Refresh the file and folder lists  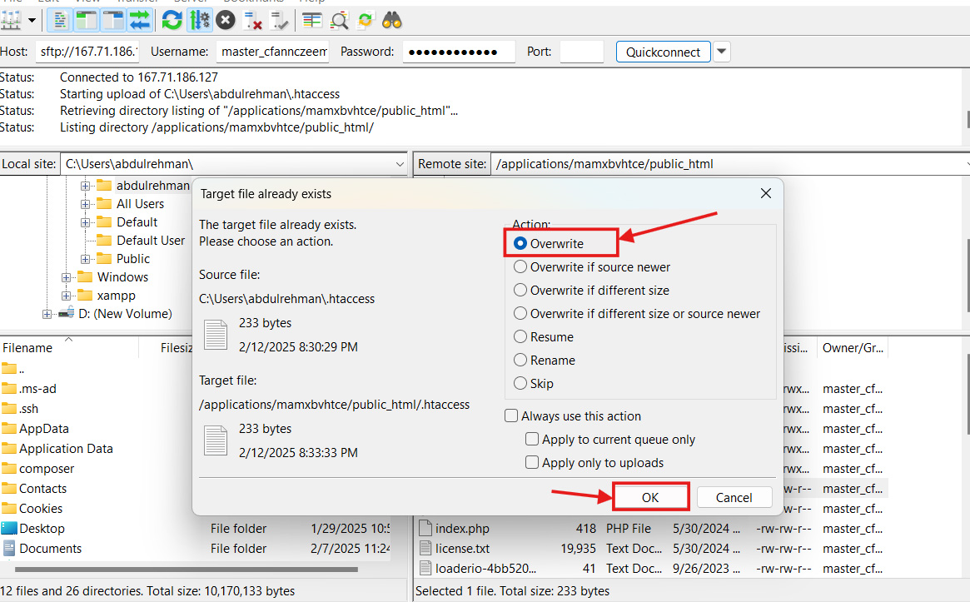(x=172, y=20)
